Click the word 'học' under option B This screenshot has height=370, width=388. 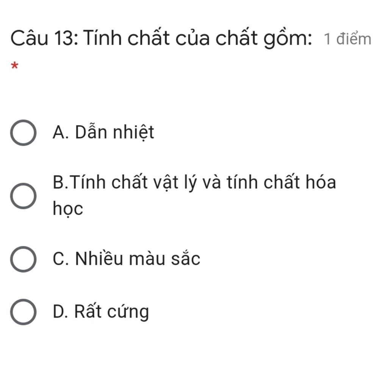(68, 209)
